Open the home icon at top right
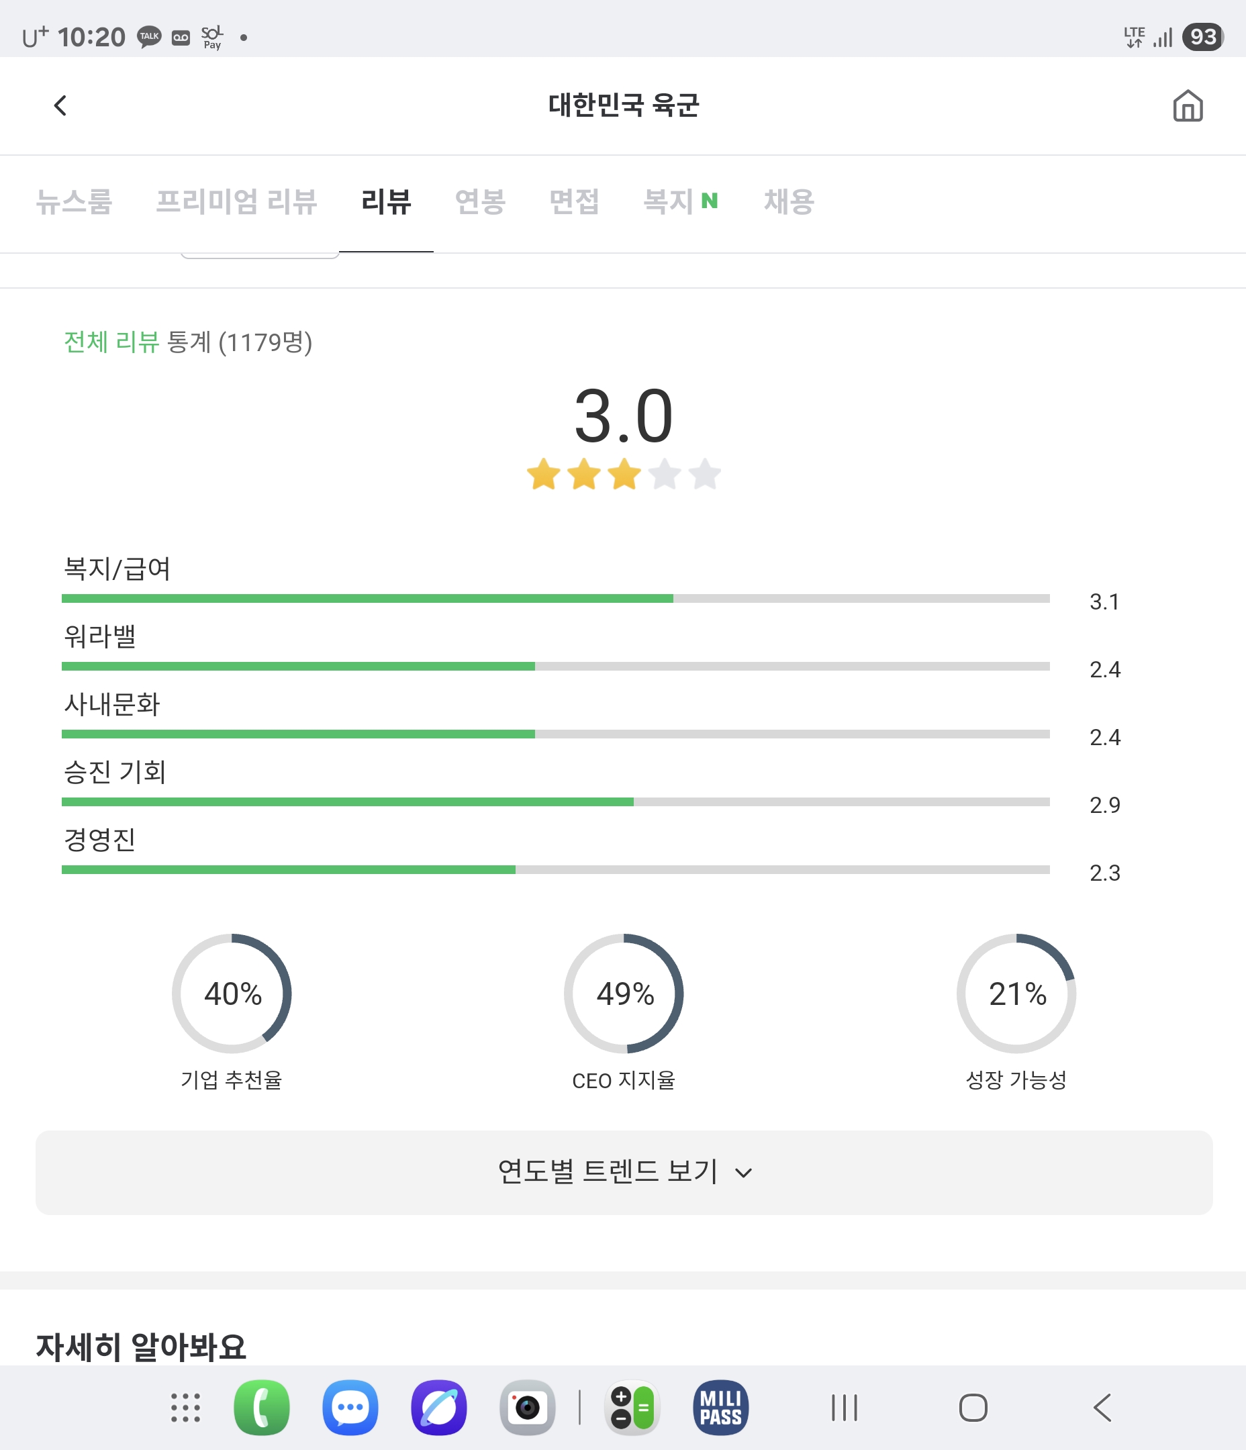Viewport: 1246px width, 1450px height. click(1187, 105)
